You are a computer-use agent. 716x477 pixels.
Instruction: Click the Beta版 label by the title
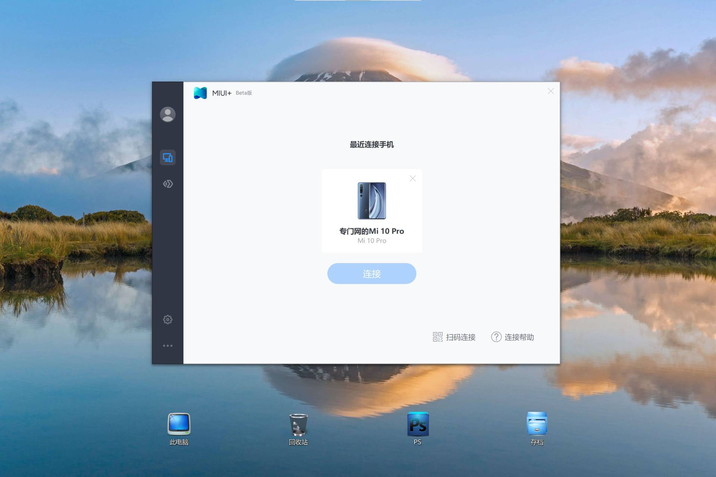coord(244,93)
